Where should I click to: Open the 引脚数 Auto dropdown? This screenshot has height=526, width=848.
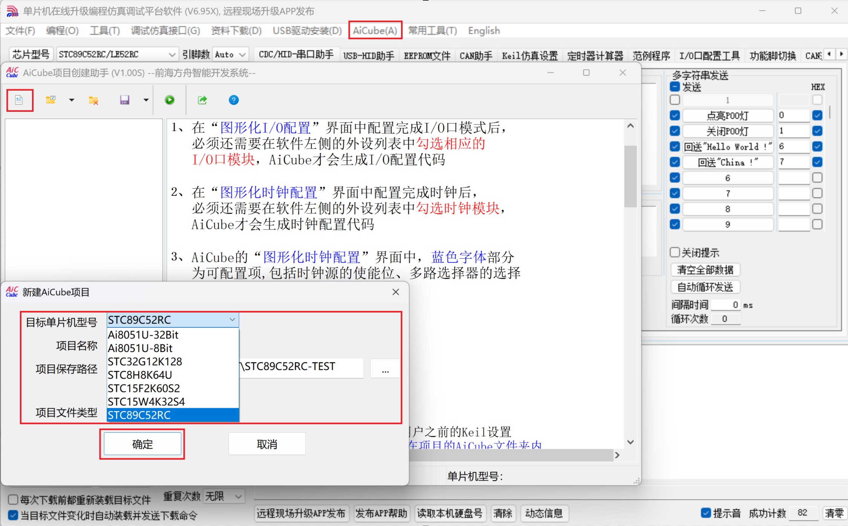pos(231,55)
